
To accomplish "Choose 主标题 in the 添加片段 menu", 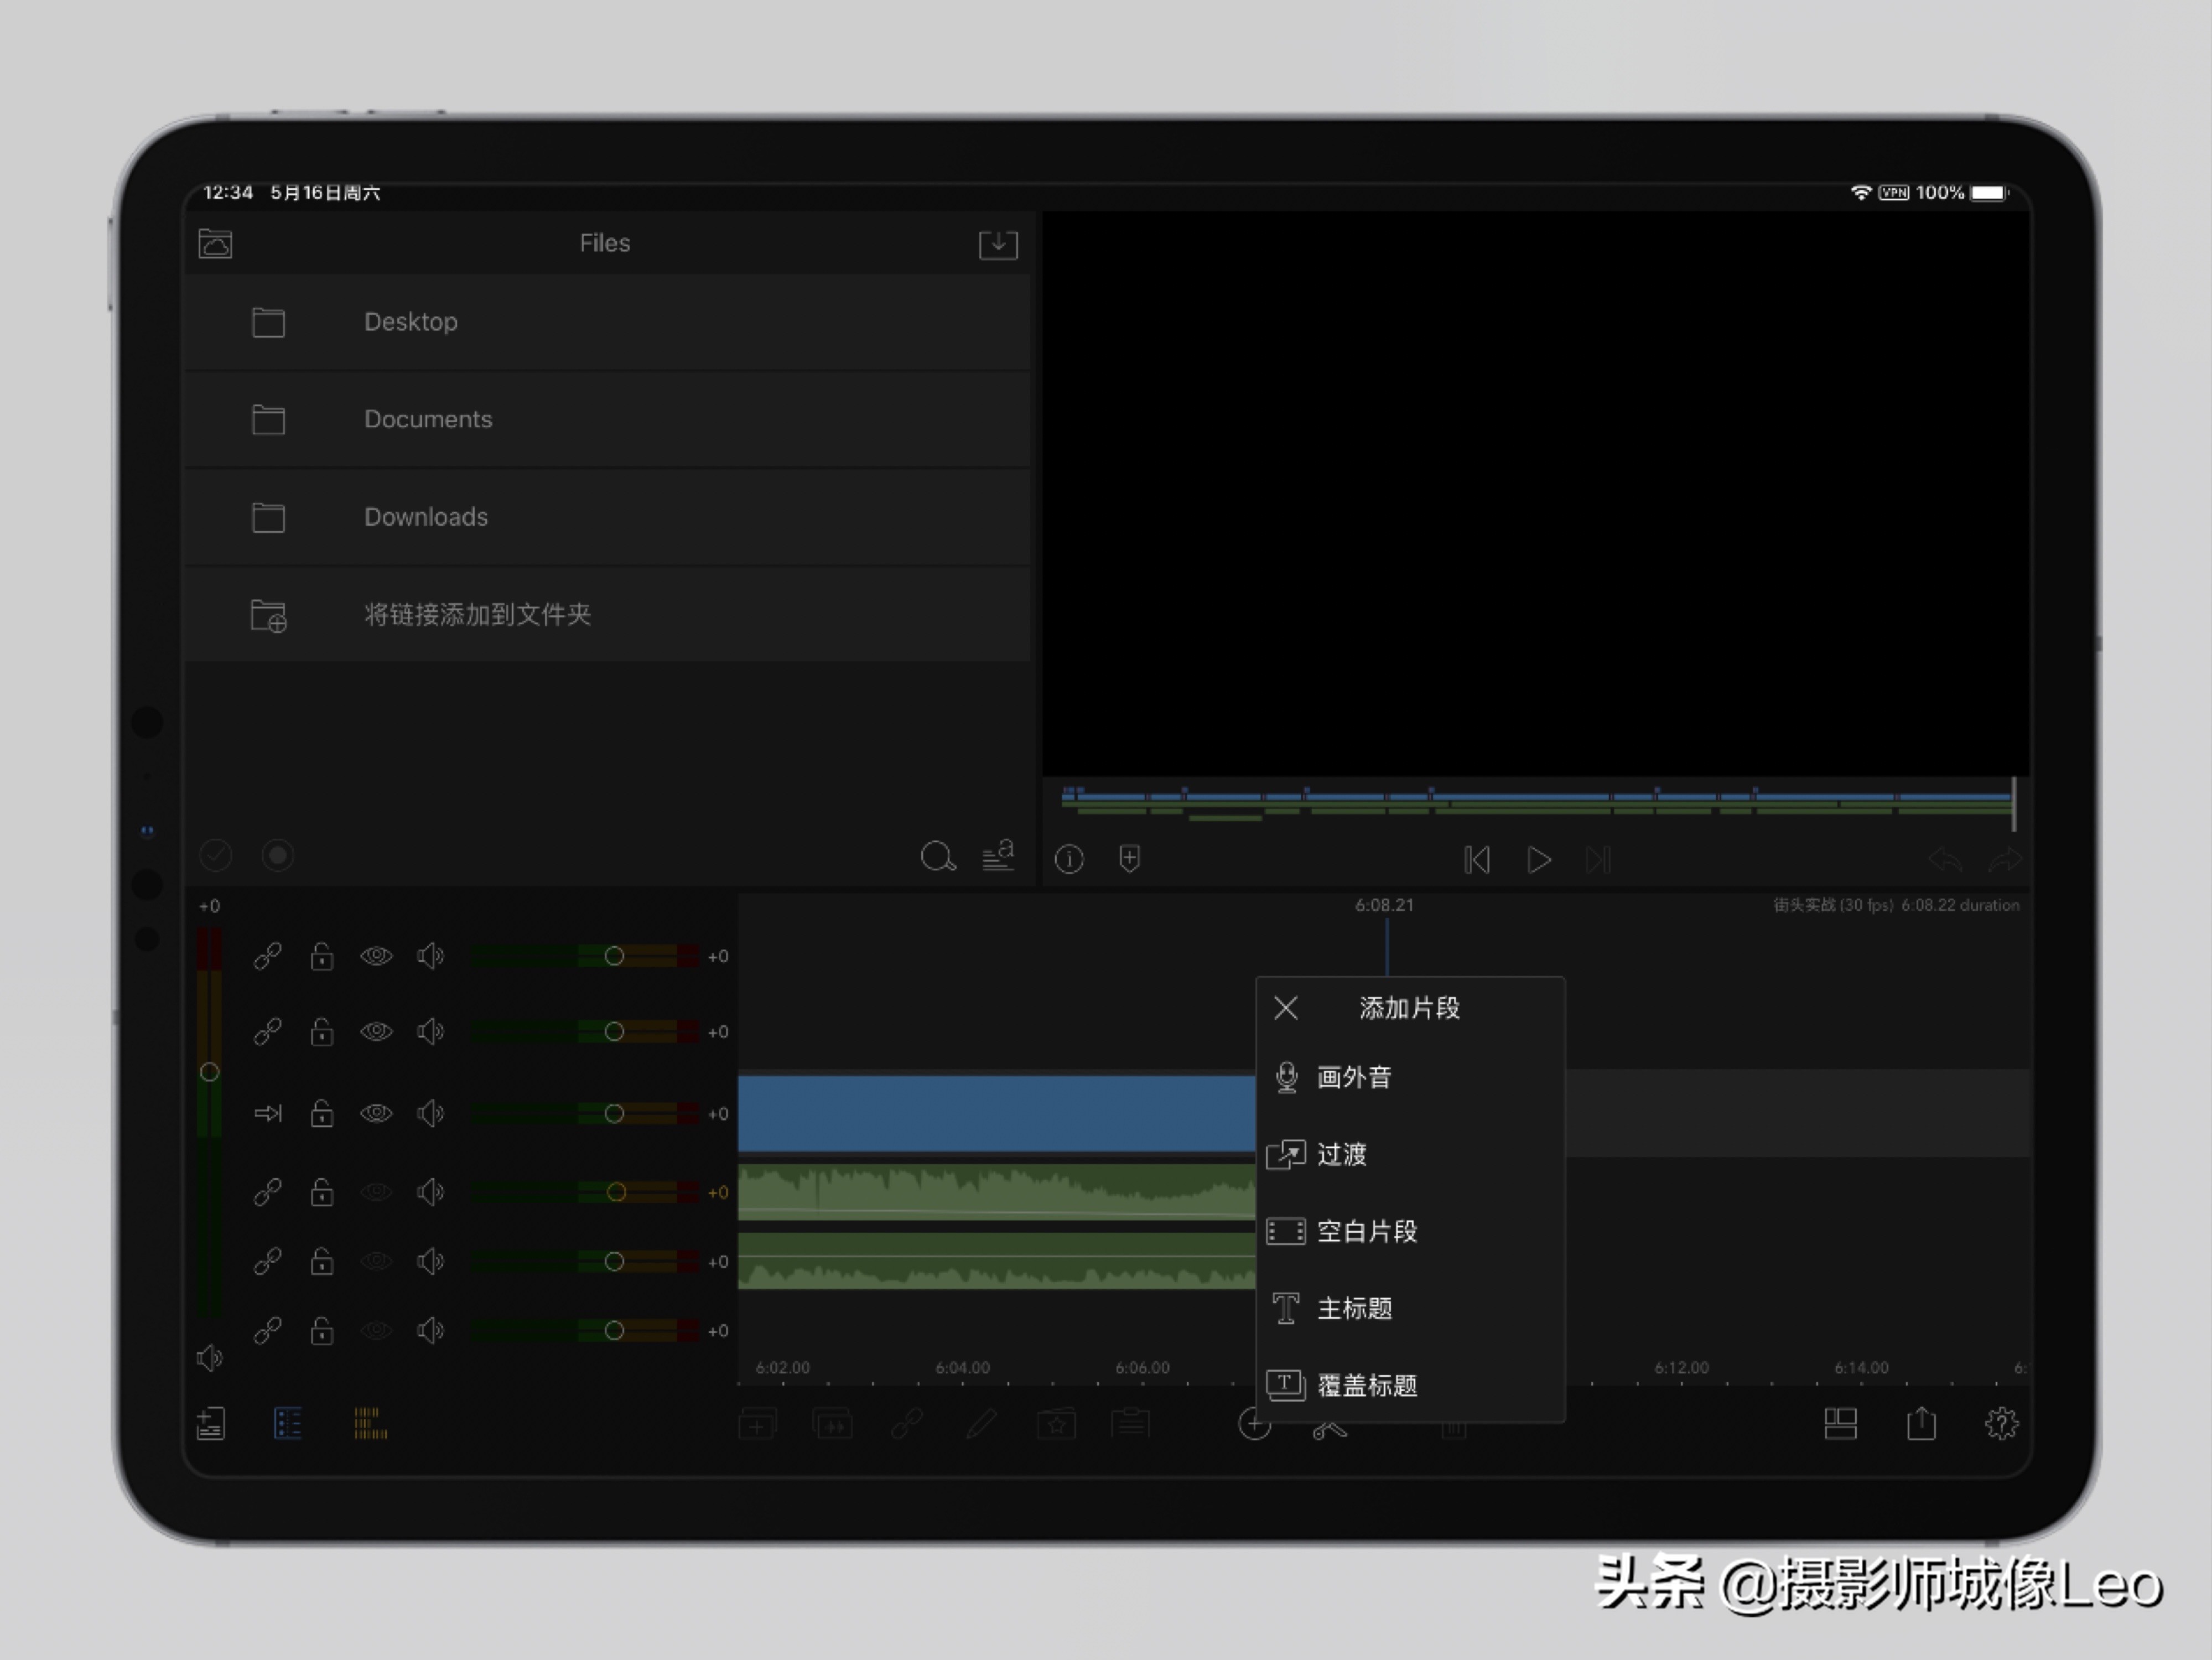I will coord(1355,1308).
